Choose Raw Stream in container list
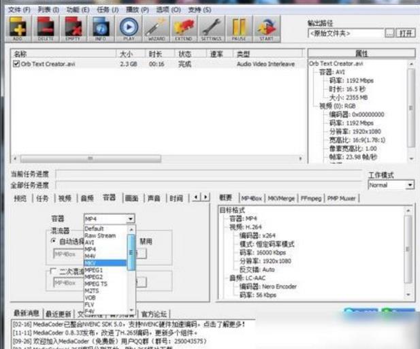The image size is (420, 349). (x=105, y=235)
